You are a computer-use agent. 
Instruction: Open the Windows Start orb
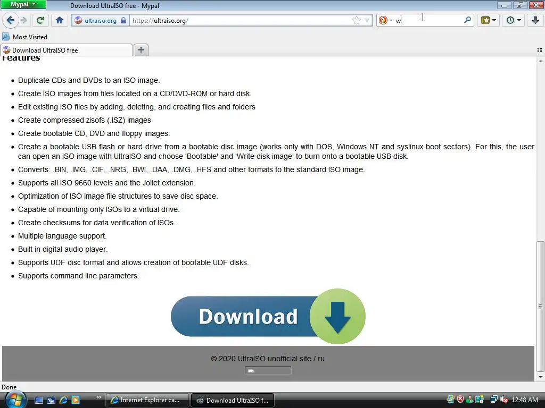pos(15,399)
